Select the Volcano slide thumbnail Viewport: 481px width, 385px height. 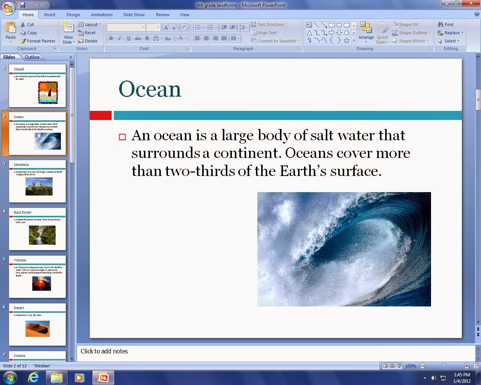pyautogui.click(x=37, y=276)
